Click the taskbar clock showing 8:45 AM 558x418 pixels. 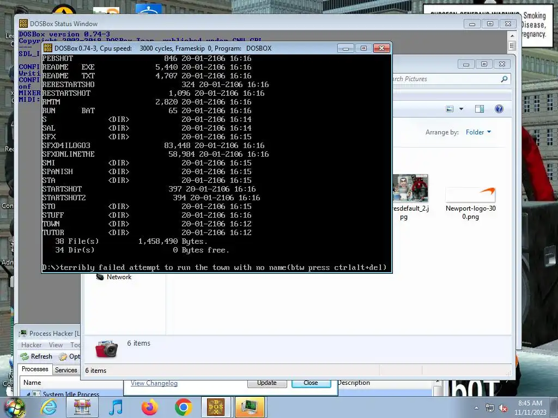[530, 408]
